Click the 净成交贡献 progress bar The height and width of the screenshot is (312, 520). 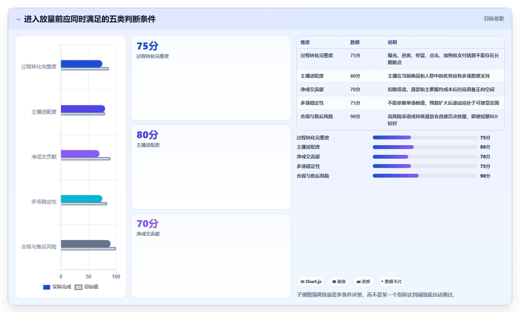point(425,157)
